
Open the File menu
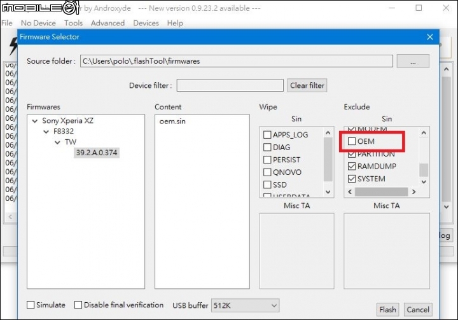pyautogui.click(x=7, y=23)
